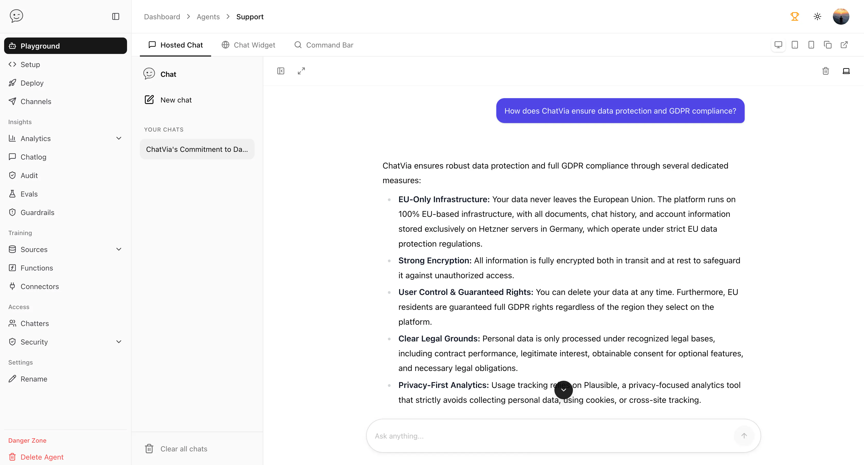Collapse the main sidebar panel icon

pyautogui.click(x=116, y=16)
